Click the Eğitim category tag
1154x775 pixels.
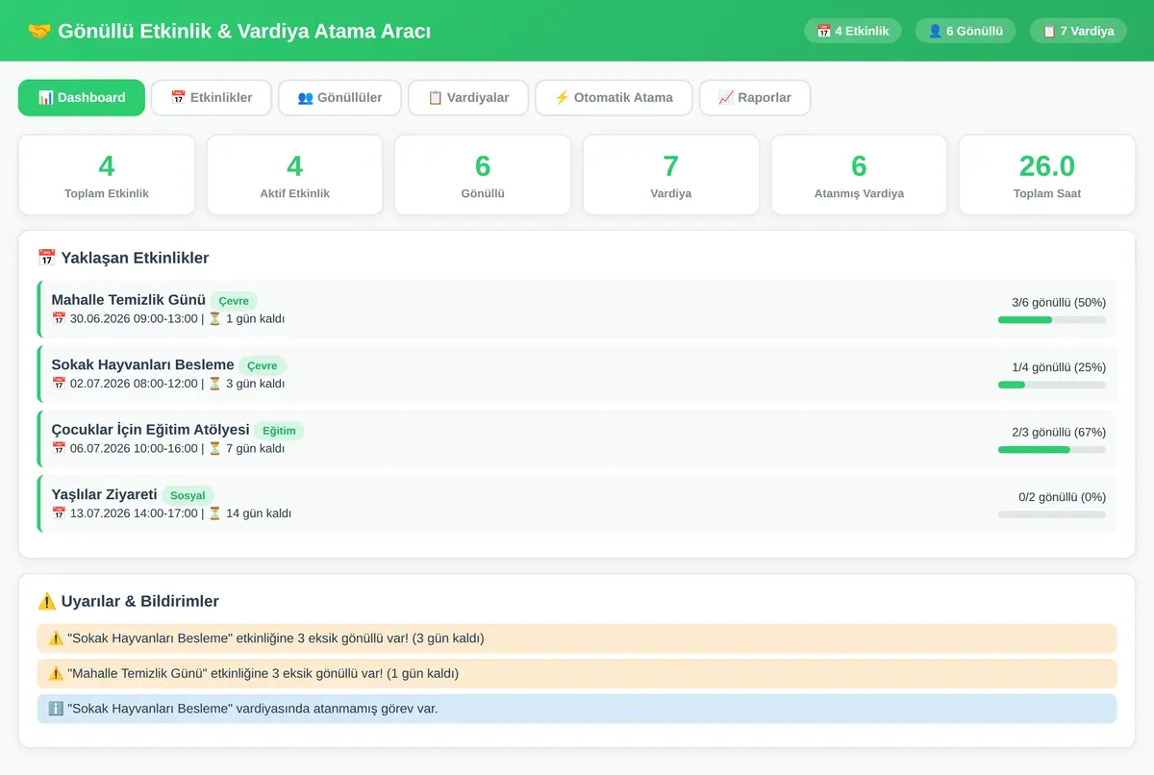[279, 431]
